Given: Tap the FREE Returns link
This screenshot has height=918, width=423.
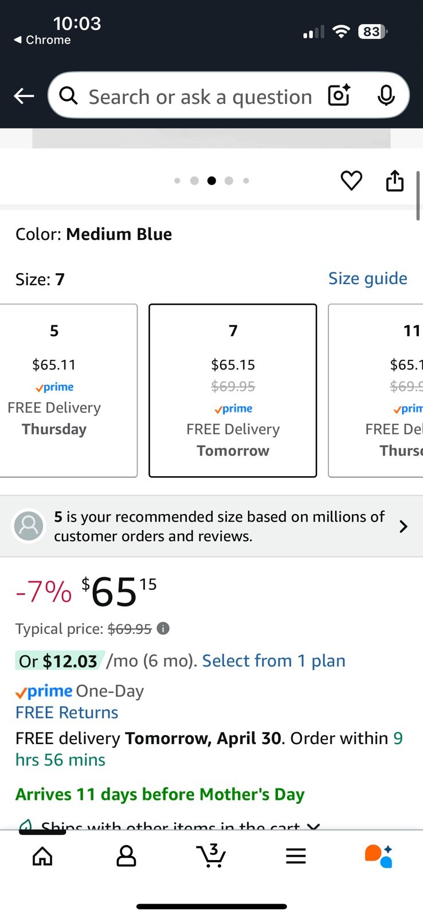Looking at the screenshot, I should click(x=67, y=713).
